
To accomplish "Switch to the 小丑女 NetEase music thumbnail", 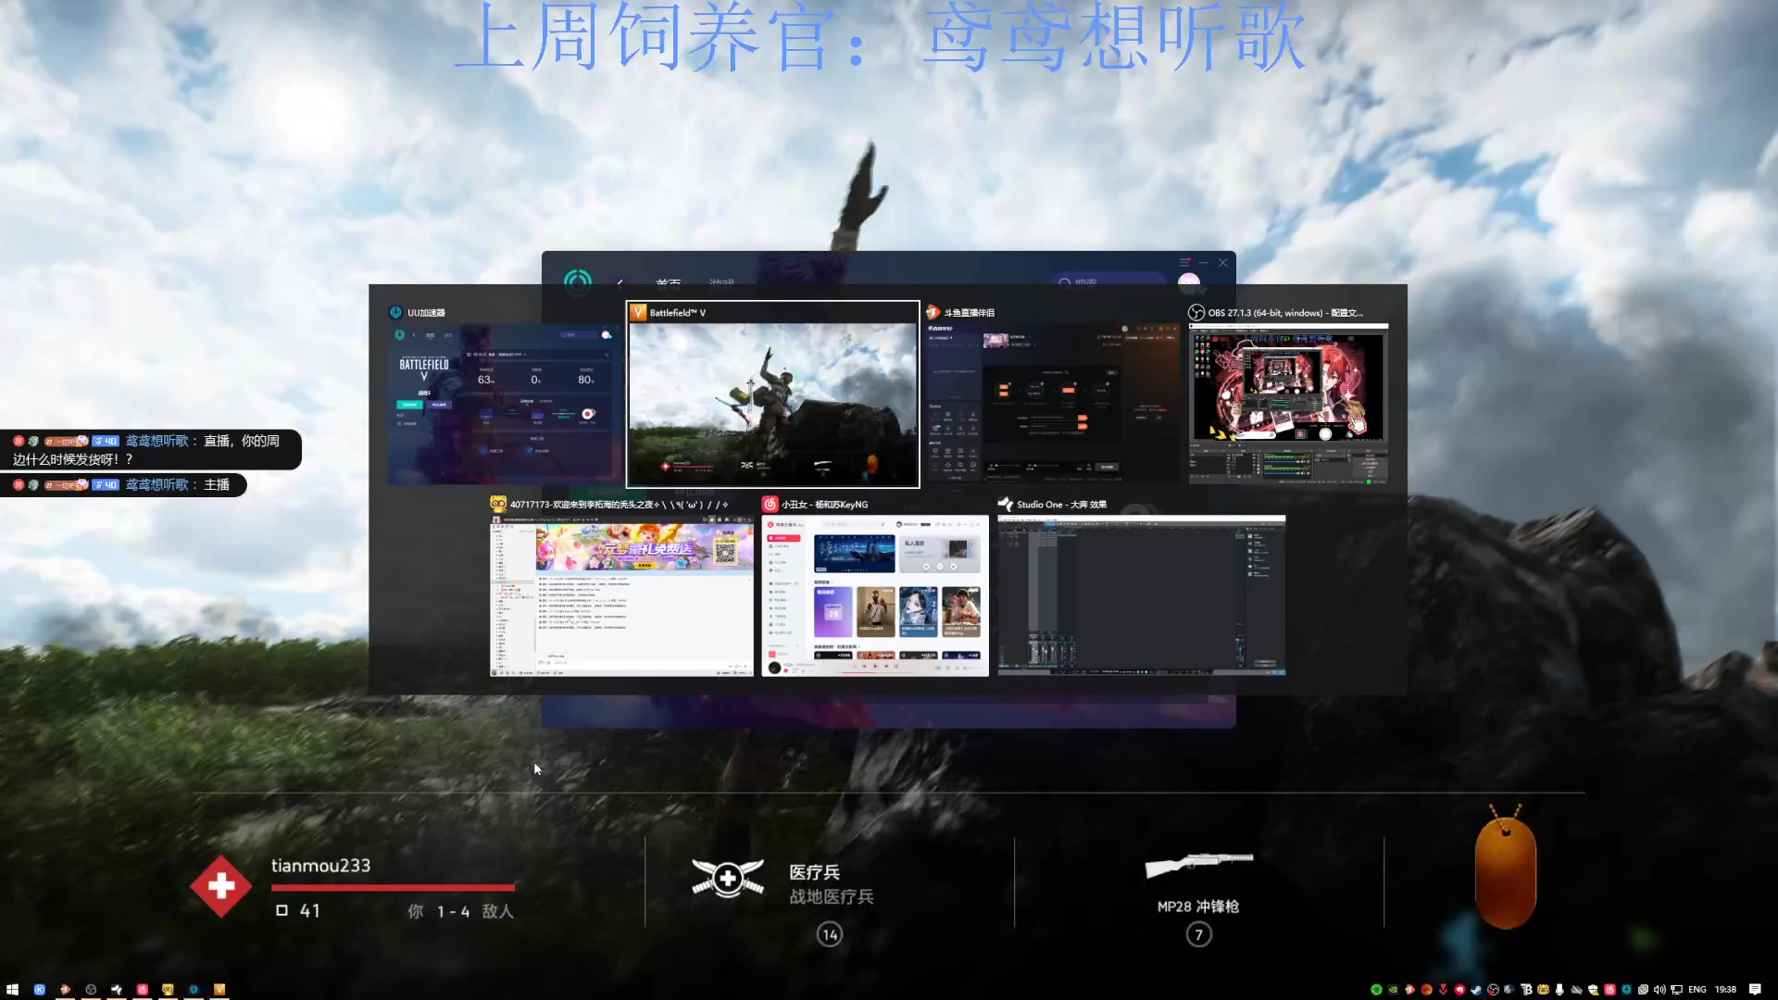I will pos(875,595).
